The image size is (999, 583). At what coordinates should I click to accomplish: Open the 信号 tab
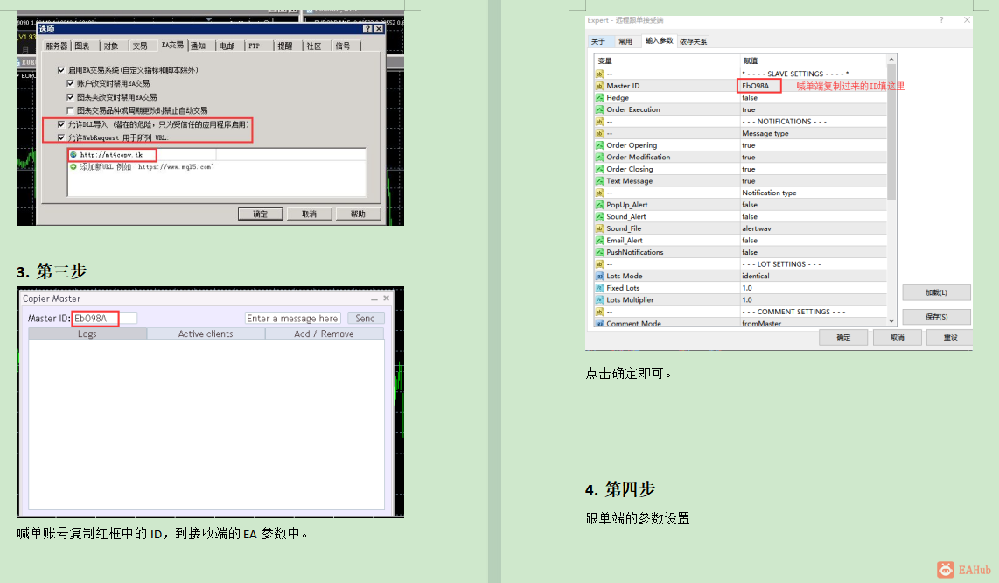click(343, 46)
